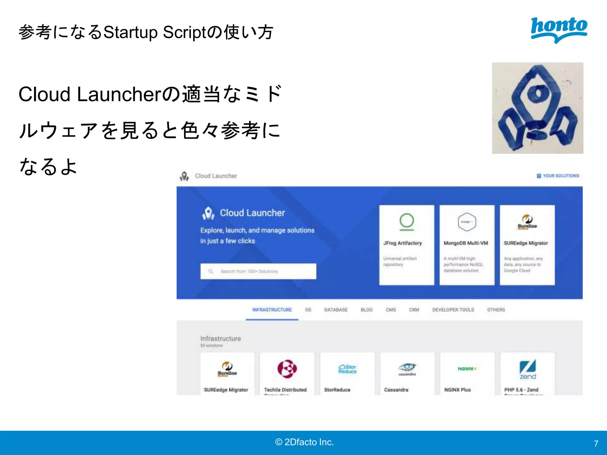The width and height of the screenshot is (607, 455).
Task: Select the BLOG tab
Action: click(x=367, y=310)
